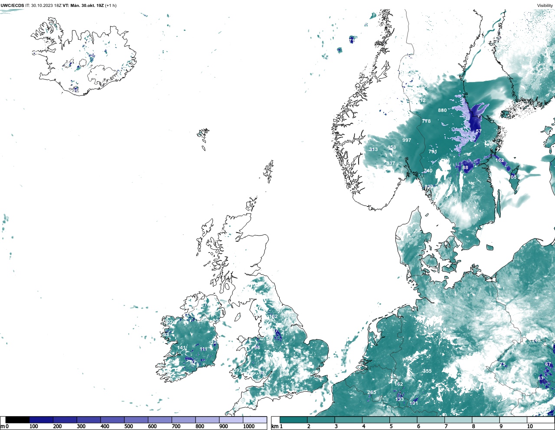The image size is (555, 430).
Task: Click the '111' value in Ireland
Action: (204, 349)
